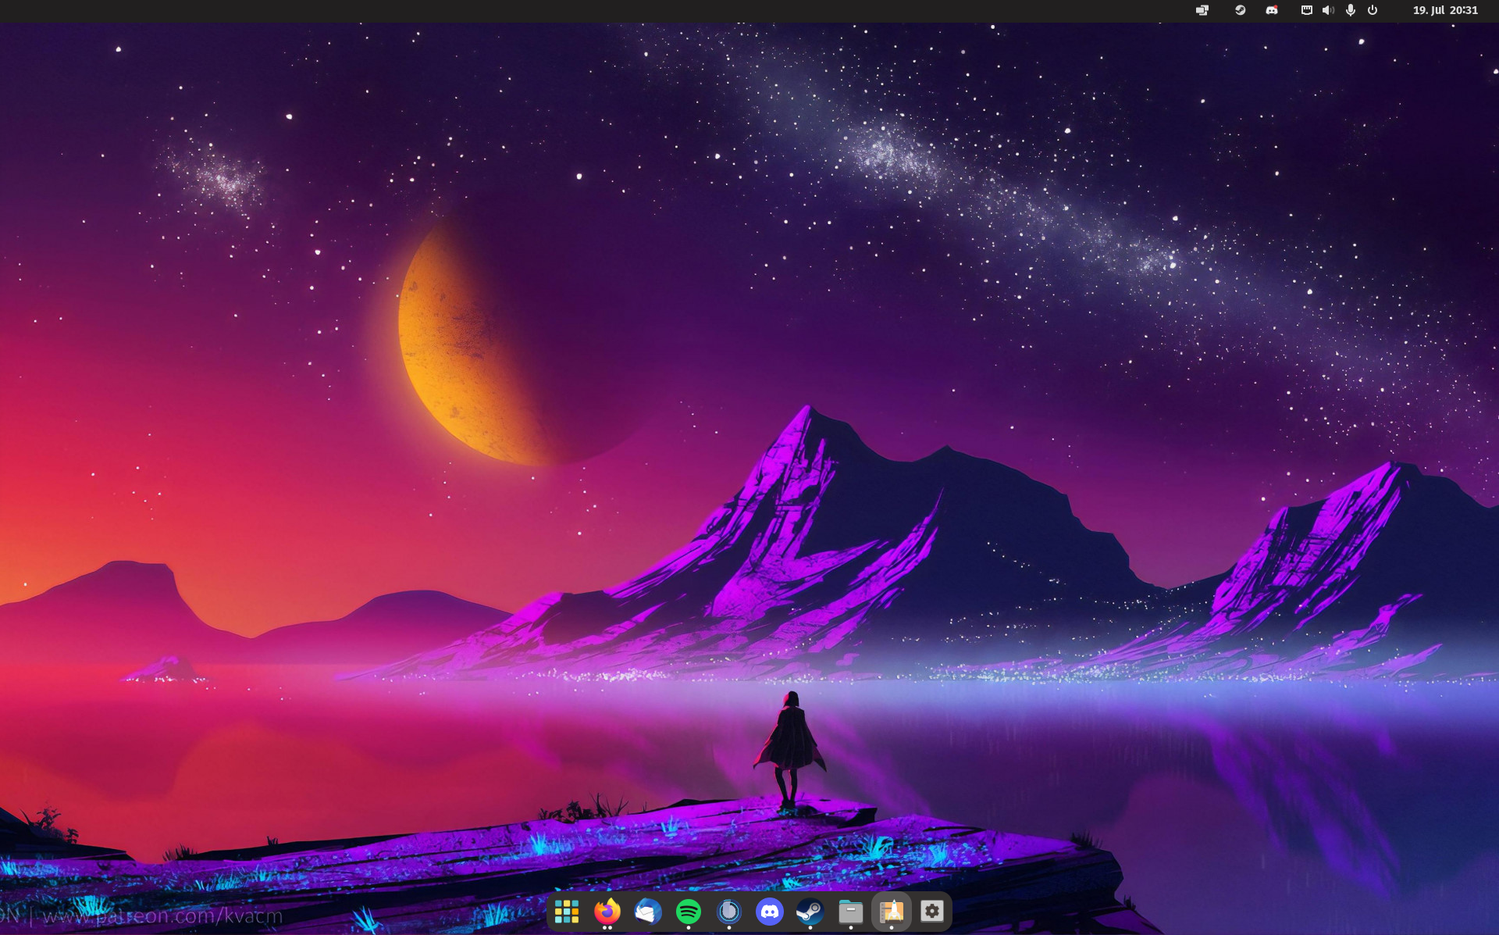Click the microphone indicator in top bar
Viewport: 1499px width, 935px height.
[1351, 10]
